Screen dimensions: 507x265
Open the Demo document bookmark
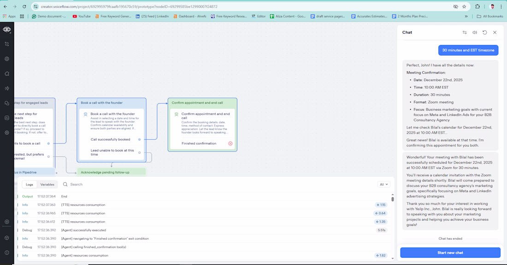pos(49,16)
